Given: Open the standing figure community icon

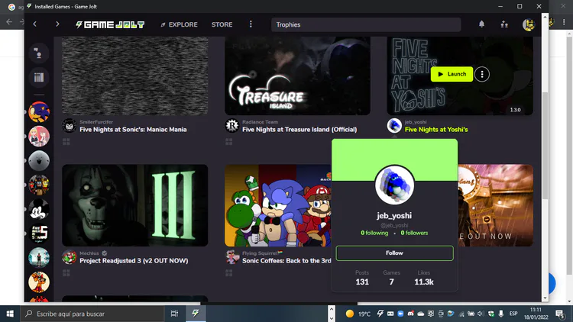Looking at the screenshot, I should click(x=39, y=258).
